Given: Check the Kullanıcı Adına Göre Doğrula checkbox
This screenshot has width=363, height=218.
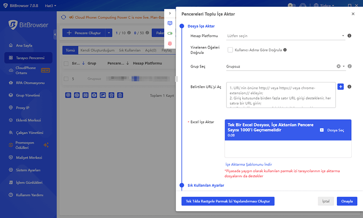Looking at the screenshot, I should coord(231,50).
